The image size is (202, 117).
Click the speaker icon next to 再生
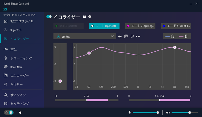[x=6, y=49]
